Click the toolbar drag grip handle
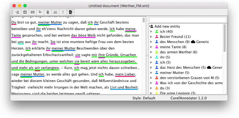Viewport: 239px width, 118px height. (x=12, y=12)
